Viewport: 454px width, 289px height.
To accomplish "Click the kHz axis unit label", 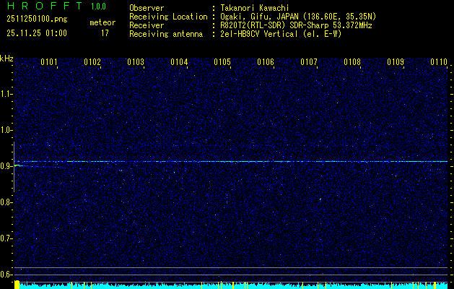I will (x=6, y=58).
